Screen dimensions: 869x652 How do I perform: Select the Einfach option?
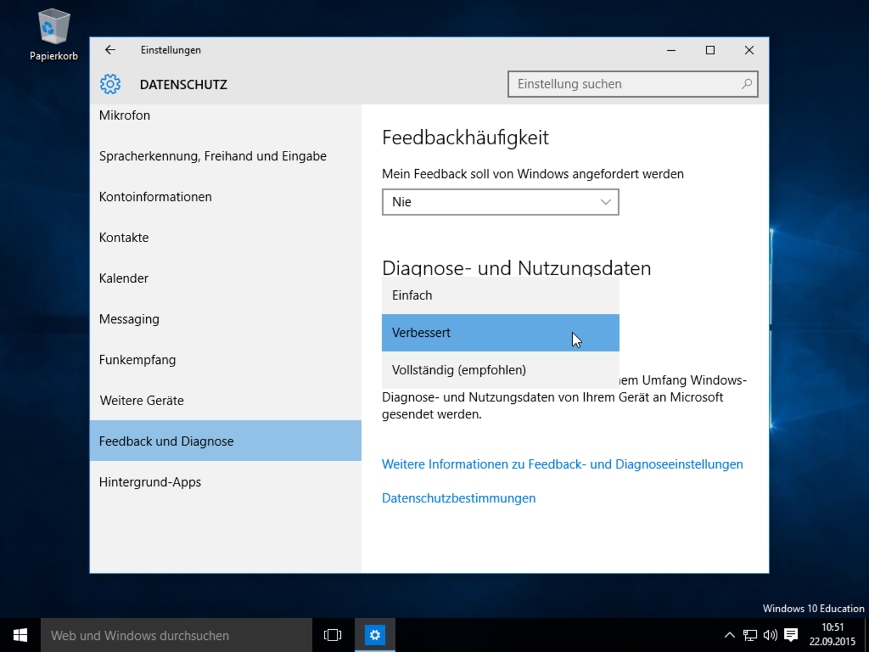pyautogui.click(x=500, y=295)
